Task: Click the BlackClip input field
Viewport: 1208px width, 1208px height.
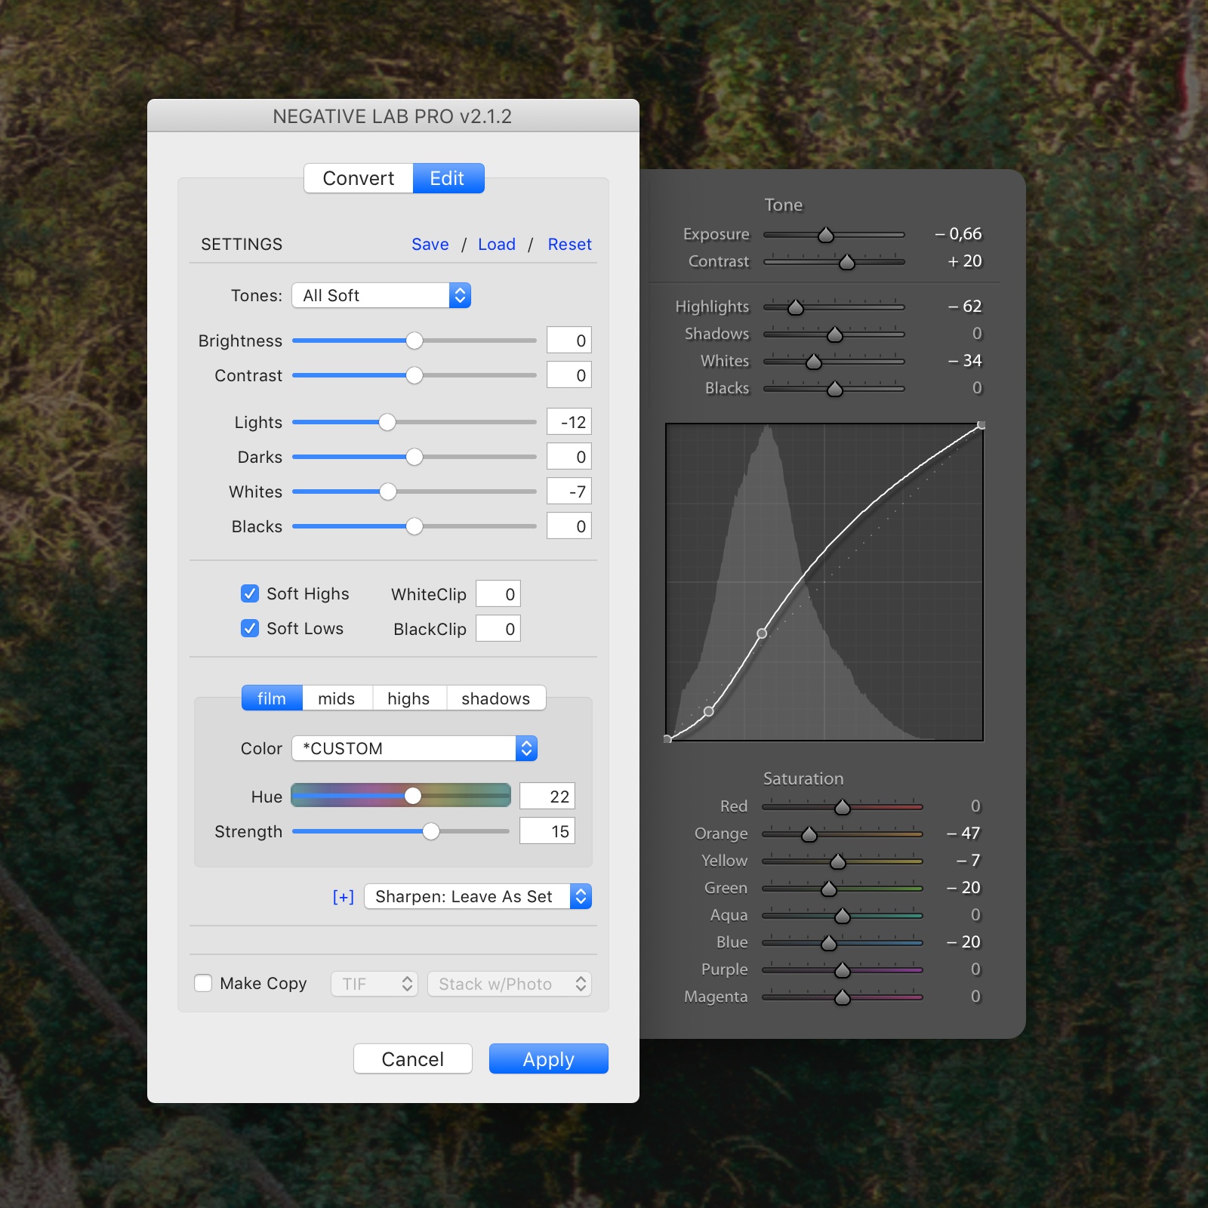Action: (498, 629)
